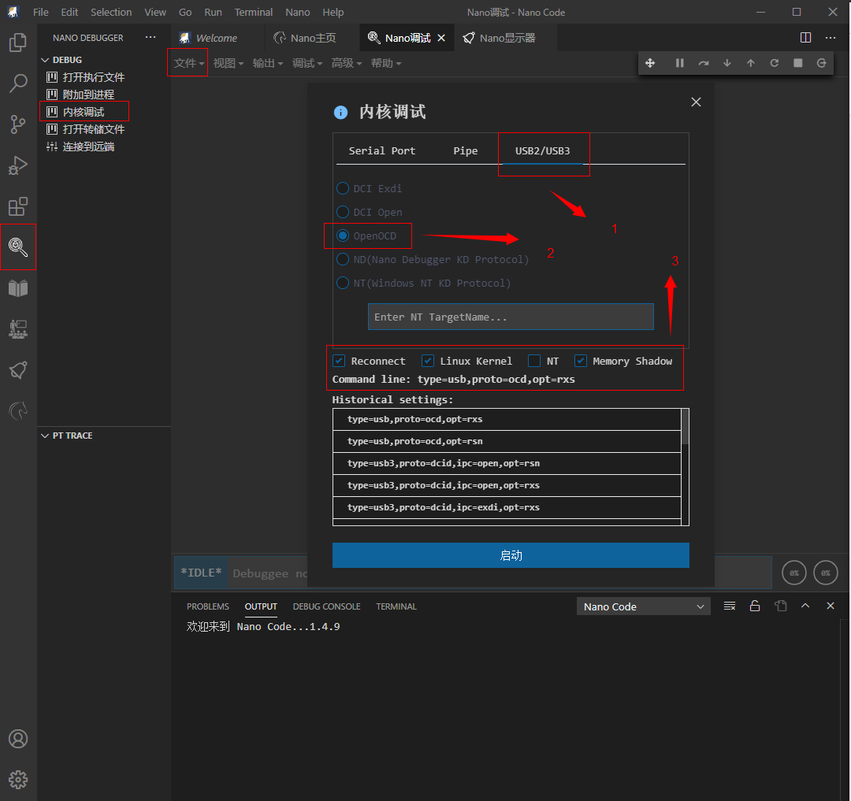Open the Source Control view
This screenshot has width=851, height=801.
(x=18, y=124)
